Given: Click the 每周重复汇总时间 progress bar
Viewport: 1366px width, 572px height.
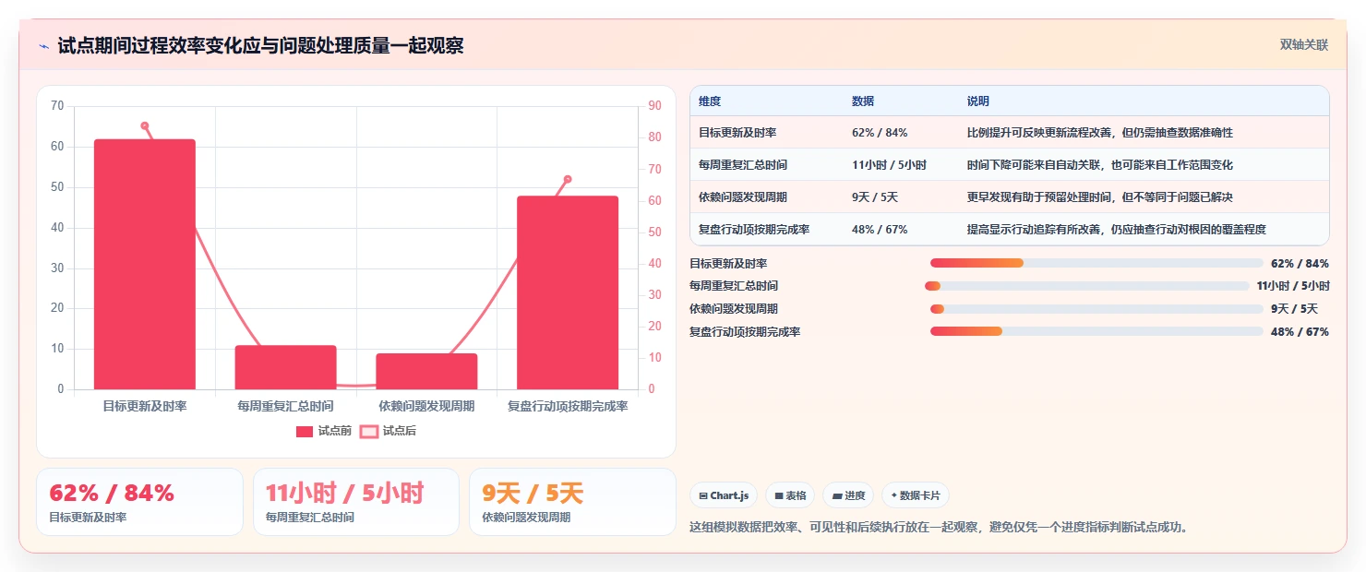Looking at the screenshot, I should (1087, 286).
